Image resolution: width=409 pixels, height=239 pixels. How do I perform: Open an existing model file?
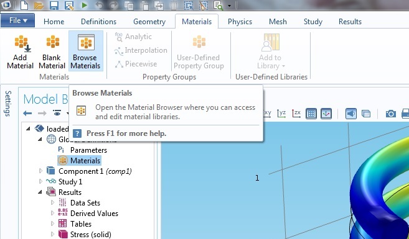pyautogui.click(x=39, y=5)
